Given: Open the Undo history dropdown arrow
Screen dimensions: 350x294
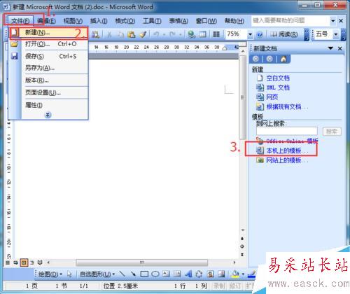Looking at the screenshot, I should [x=164, y=35].
